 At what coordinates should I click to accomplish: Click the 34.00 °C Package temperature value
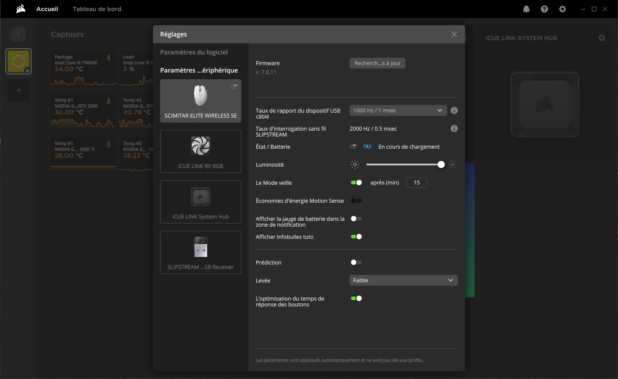tap(69, 69)
